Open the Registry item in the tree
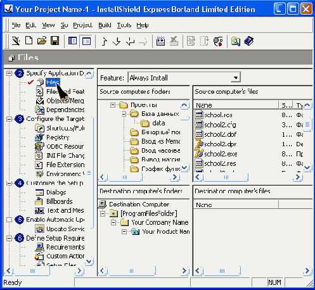Image resolution: width=315 pixels, height=290 pixels. point(58,137)
